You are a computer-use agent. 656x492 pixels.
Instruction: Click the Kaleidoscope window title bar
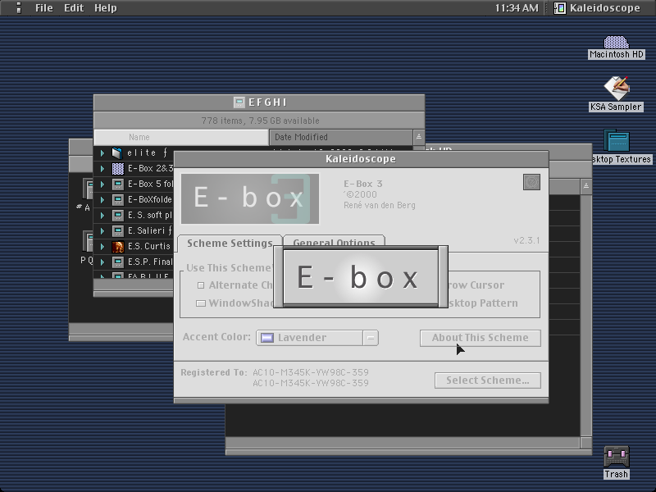[361, 159]
